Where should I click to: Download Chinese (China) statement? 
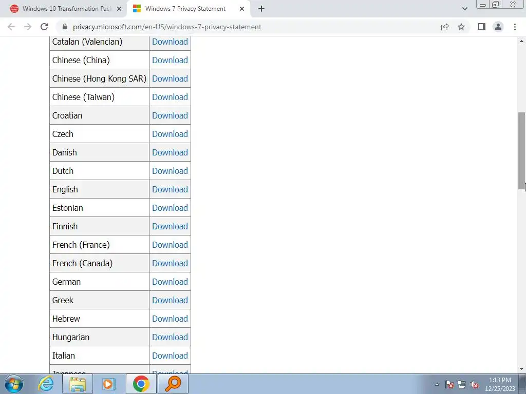(x=170, y=60)
